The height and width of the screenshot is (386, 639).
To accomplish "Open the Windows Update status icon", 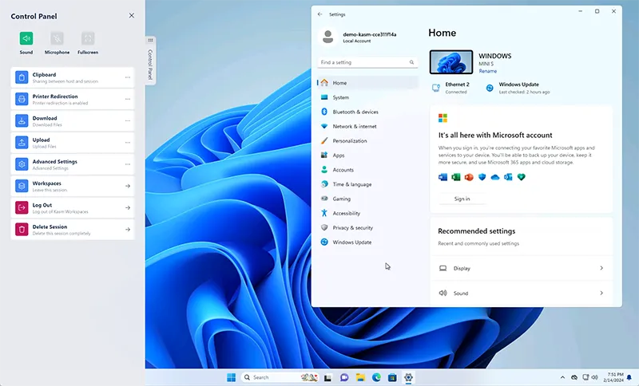I will point(490,88).
